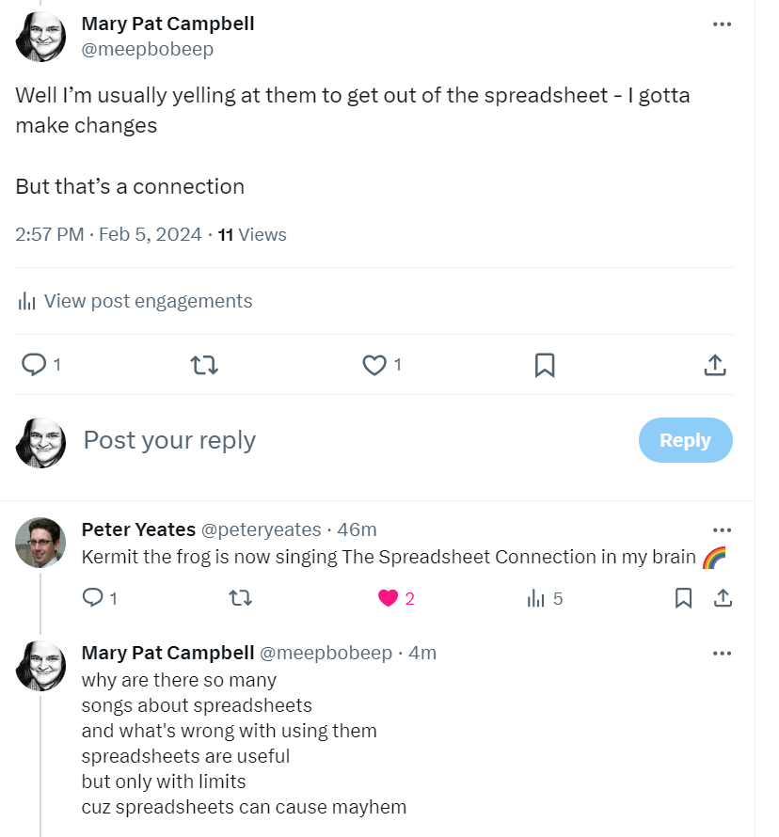Open more options menu on main post
Viewport: 779px width, 837px height.
722,24
